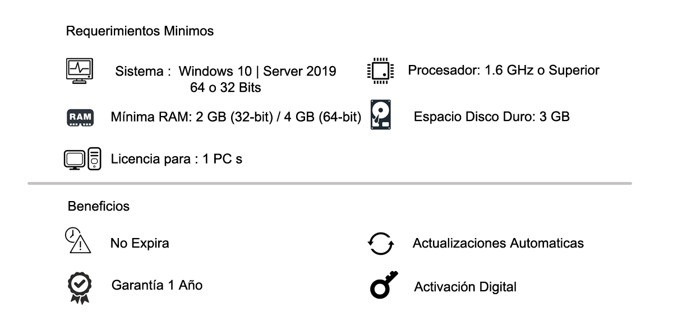Screen dimensions: 673x336
Task: Click the Licencia para 1 PC text
Action: tap(177, 159)
